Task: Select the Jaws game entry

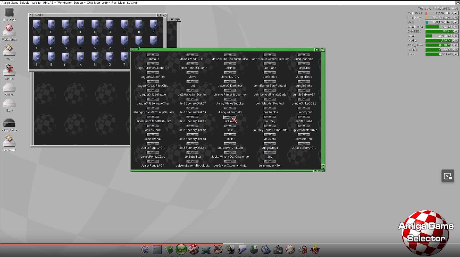Action: tap(193, 75)
